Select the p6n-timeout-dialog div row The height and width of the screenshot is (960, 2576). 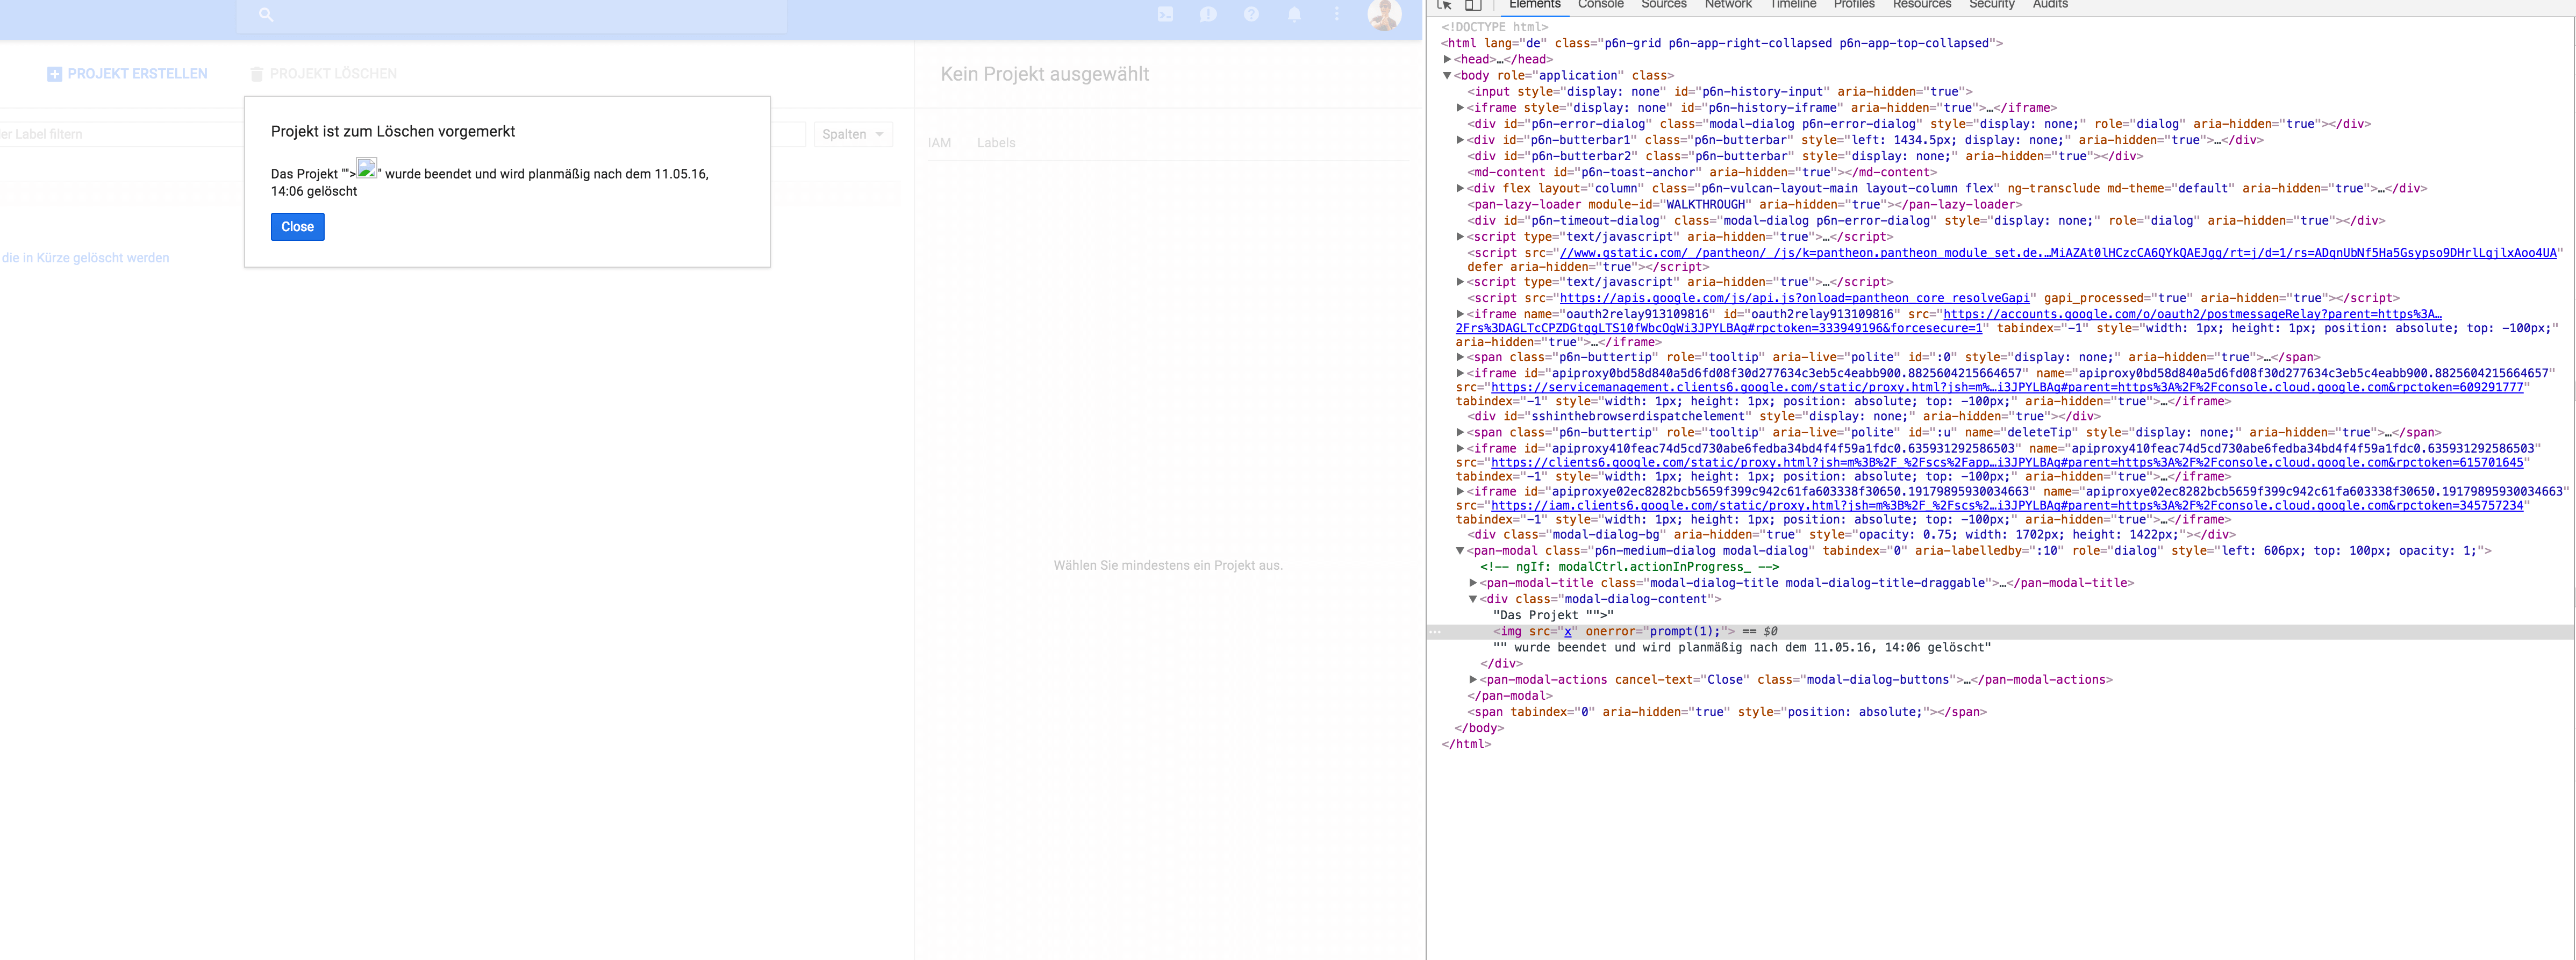[x=1925, y=221]
